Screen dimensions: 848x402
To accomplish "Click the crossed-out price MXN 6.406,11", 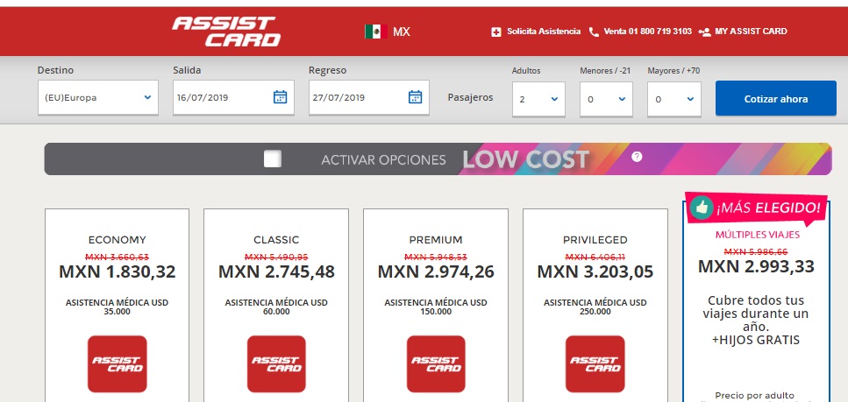I will [595, 257].
